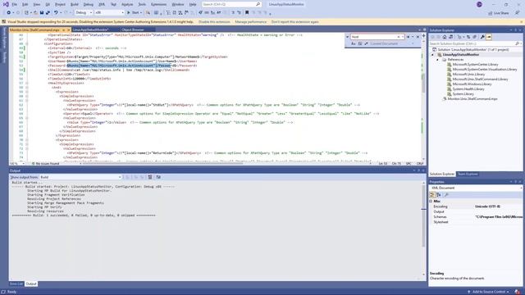Open the Debug configuration dropdown
The width and height of the screenshot is (525, 295).
point(84,13)
